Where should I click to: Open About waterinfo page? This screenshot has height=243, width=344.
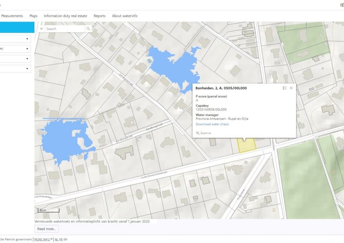coord(125,16)
